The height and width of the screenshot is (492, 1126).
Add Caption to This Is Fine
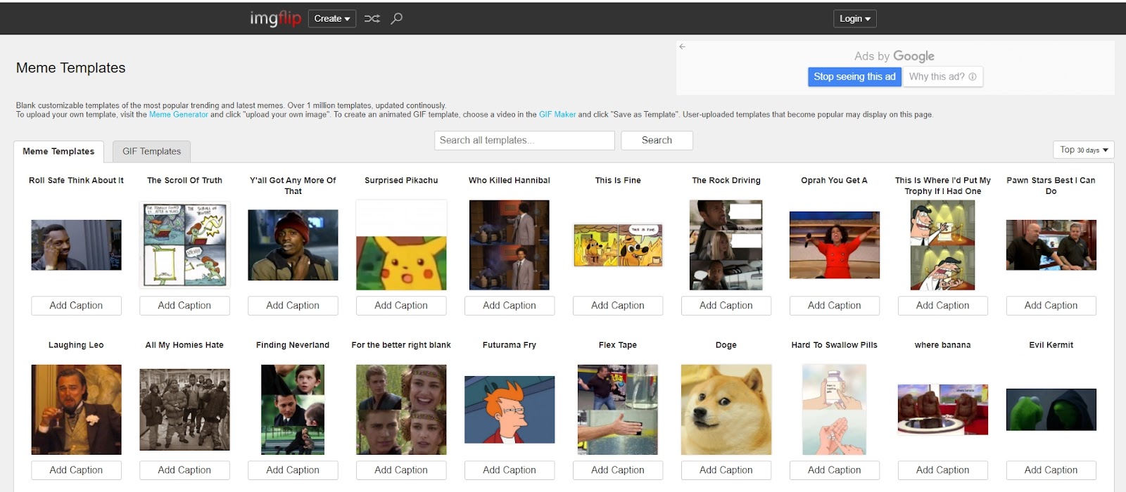(x=618, y=305)
